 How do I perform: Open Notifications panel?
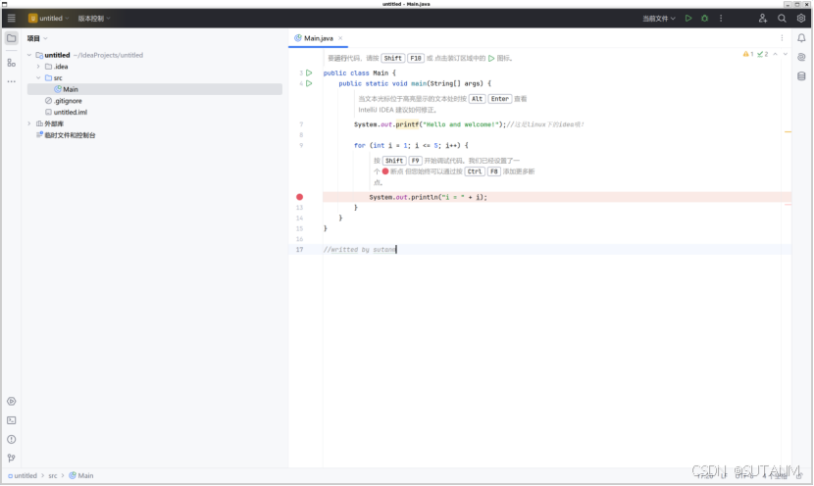tap(801, 38)
